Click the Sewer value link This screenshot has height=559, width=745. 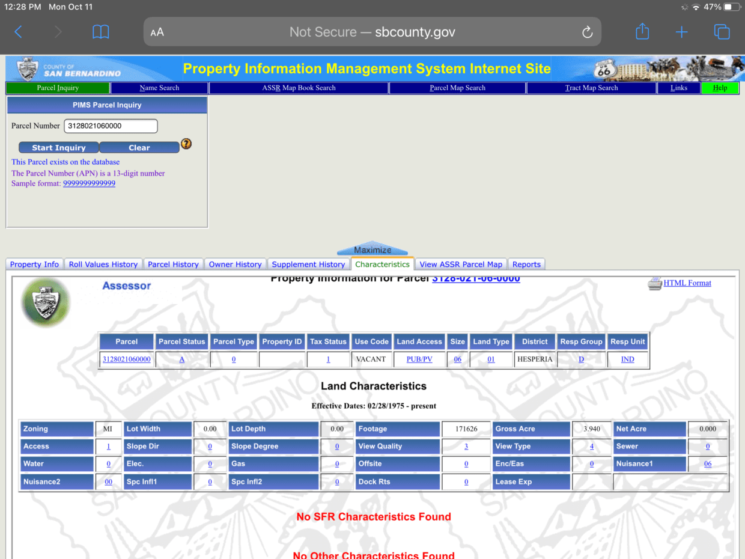[x=708, y=447]
